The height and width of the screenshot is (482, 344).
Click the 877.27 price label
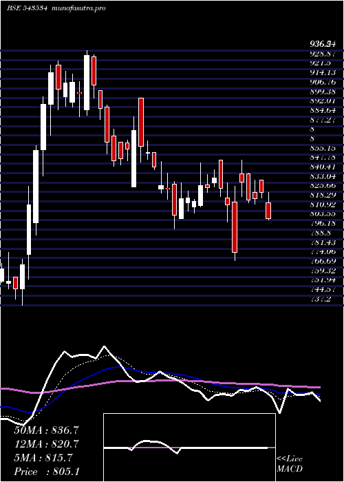point(322,120)
